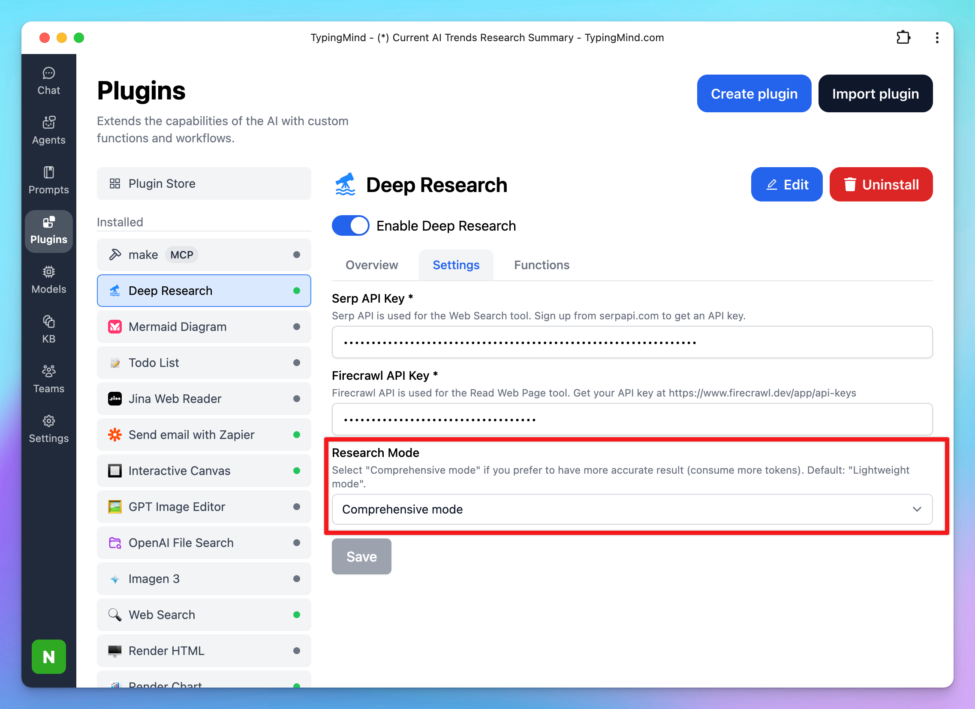Click the Import plugin button
Image resolution: width=975 pixels, height=709 pixels.
[875, 94]
